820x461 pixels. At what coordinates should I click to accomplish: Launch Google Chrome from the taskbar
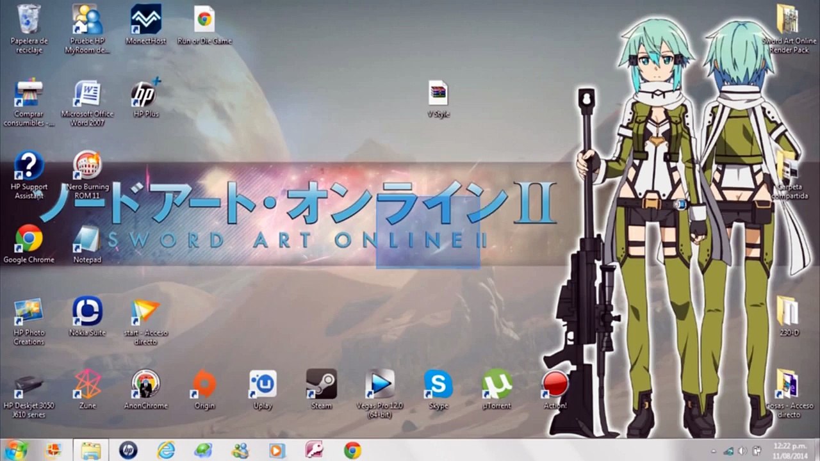coord(352,450)
